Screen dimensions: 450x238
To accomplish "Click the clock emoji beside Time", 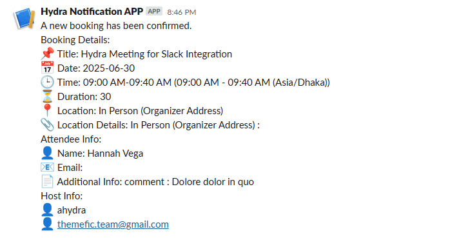I will coord(47,82).
